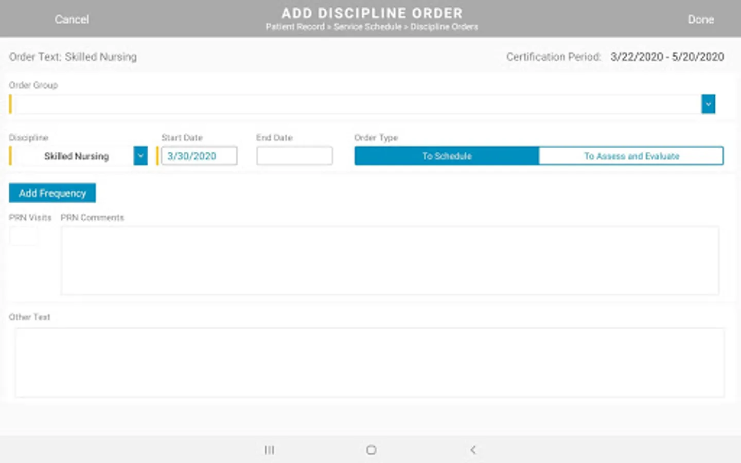The width and height of the screenshot is (741, 463).
Task: Tap the Android home circle icon
Action: (x=371, y=450)
